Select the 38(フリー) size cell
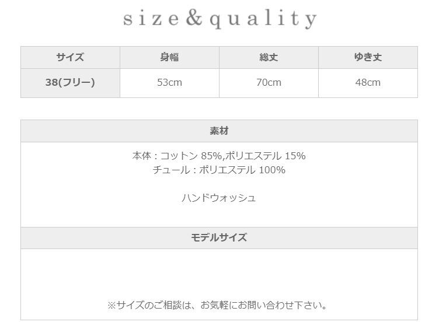Viewport: 432px width, 329px height. [x=70, y=83]
